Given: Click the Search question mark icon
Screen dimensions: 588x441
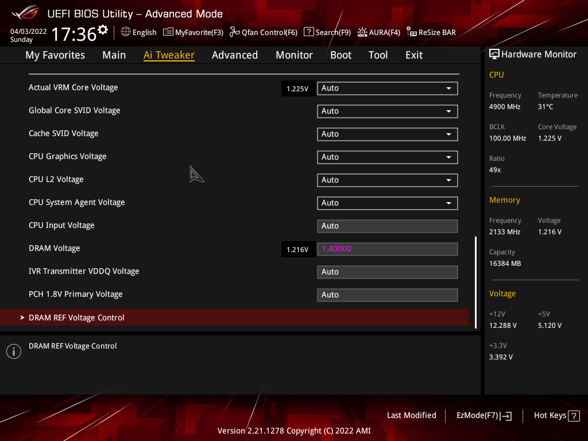Looking at the screenshot, I should (x=308, y=32).
